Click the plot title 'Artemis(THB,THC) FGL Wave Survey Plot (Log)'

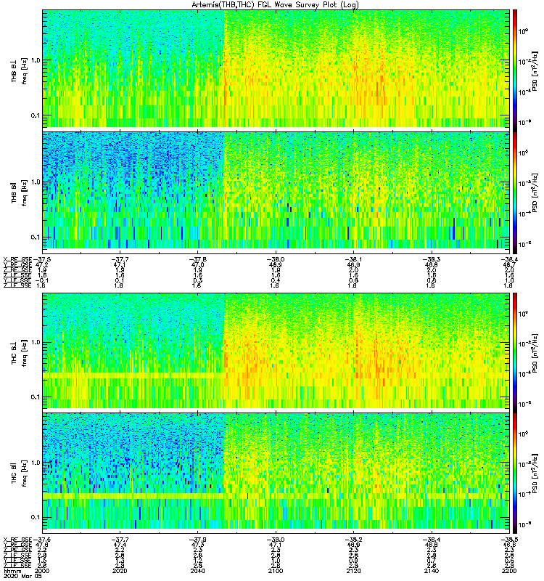[275, 5]
